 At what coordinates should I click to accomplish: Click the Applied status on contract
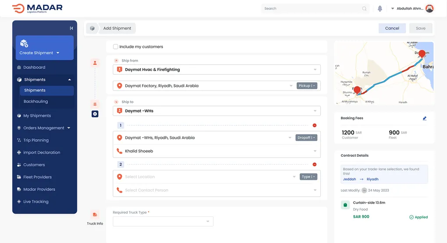(x=419, y=217)
